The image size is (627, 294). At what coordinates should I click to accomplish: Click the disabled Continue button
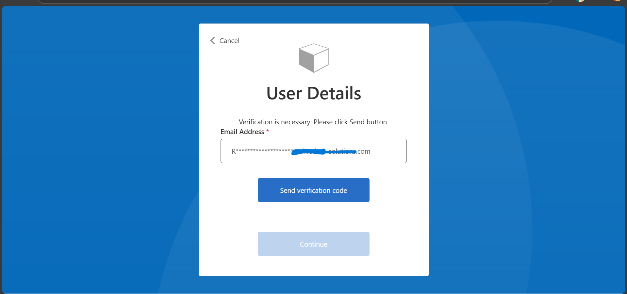click(314, 244)
